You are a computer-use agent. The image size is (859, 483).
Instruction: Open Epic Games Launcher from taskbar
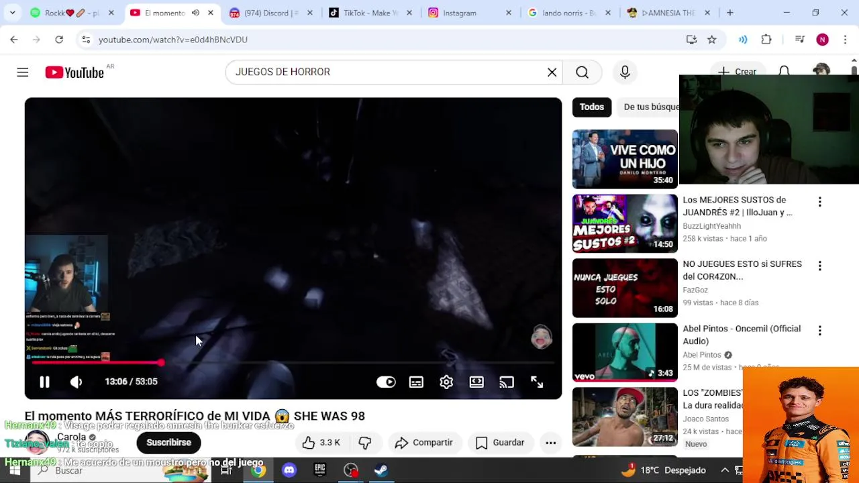click(320, 470)
